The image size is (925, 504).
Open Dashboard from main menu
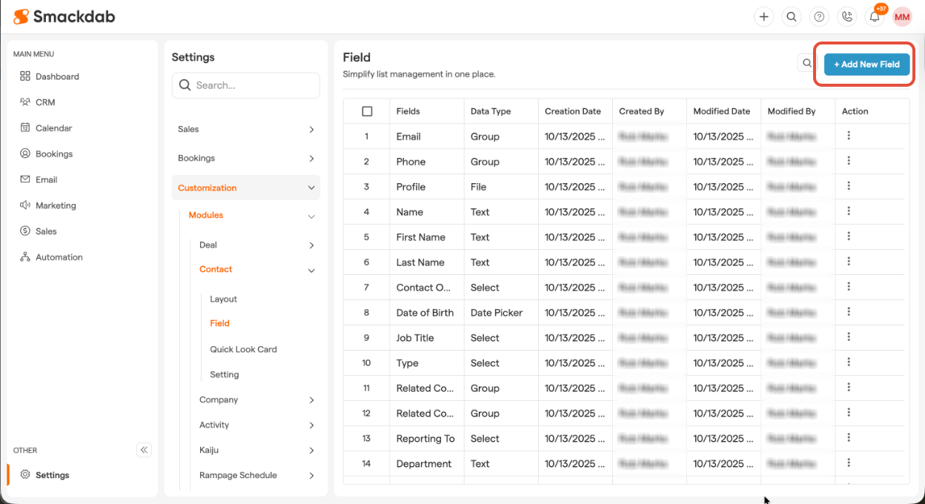57,76
